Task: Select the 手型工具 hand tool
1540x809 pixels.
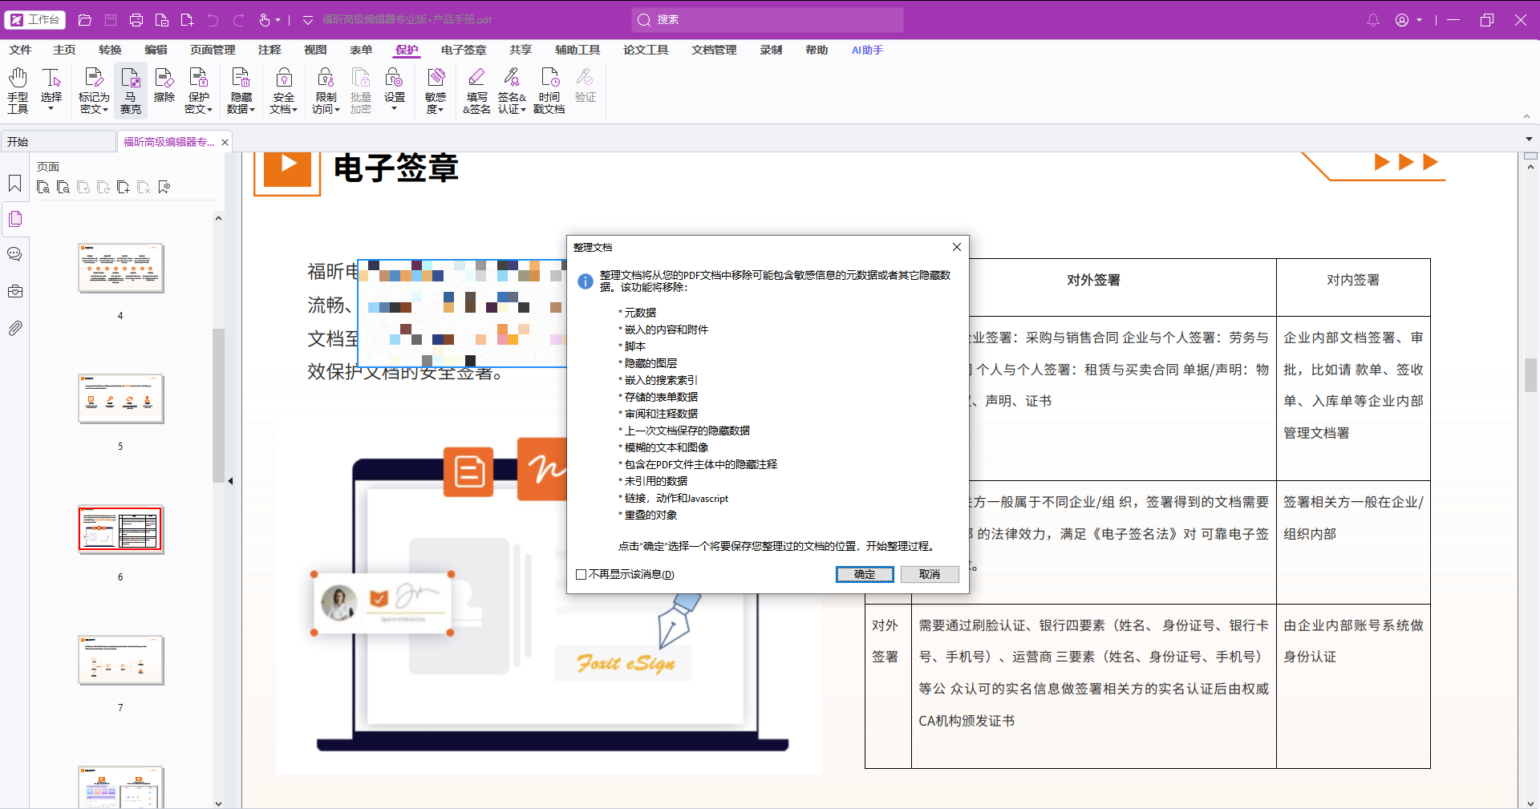Action: pyautogui.click(x=18, y=90)
